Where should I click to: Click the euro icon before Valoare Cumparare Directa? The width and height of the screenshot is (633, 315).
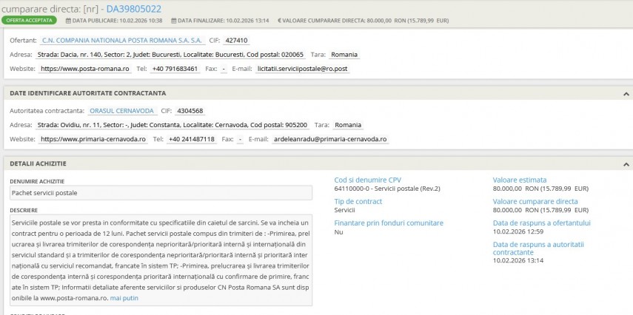point(279,21)
